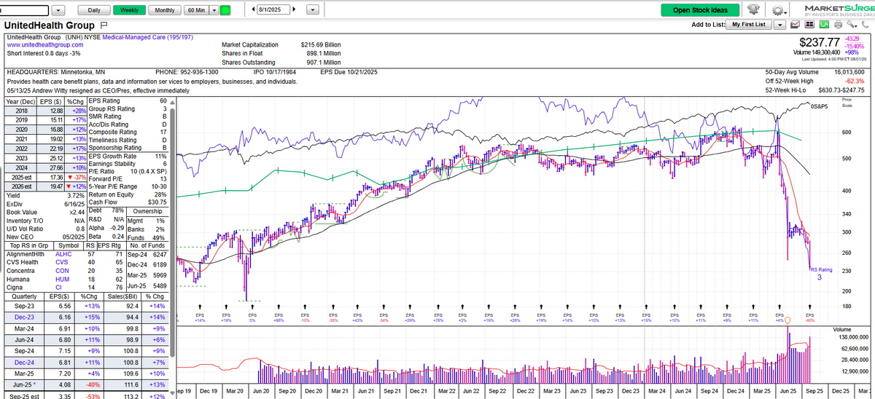This screenshot has width=875, height=399.
Task: Click the Composite Rating value 17
Action: pos(164,132)
